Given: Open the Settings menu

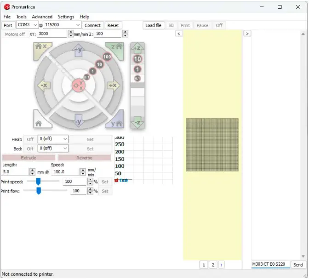Looking at the screenshot, I should coord(66,17).
